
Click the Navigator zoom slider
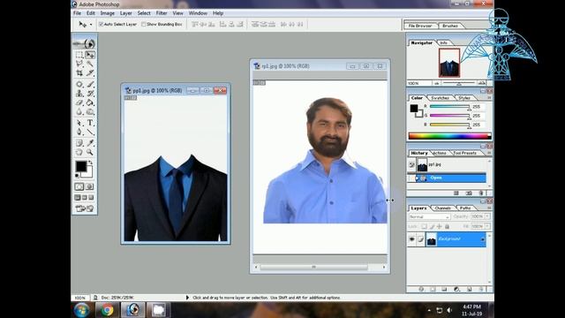point(459,83)
